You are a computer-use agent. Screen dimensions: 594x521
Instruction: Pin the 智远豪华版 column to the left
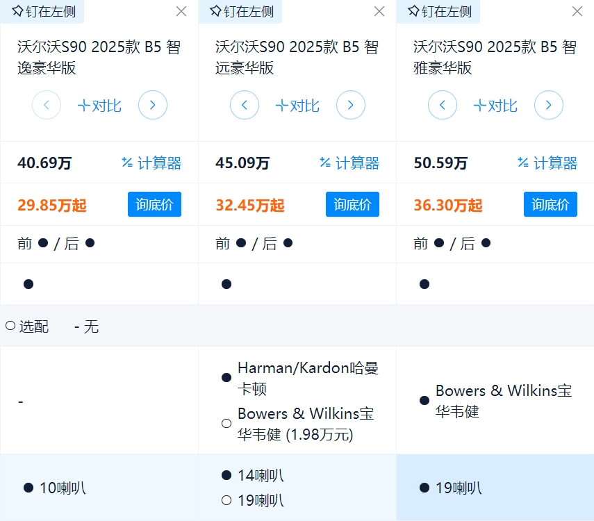coord(242,11)
